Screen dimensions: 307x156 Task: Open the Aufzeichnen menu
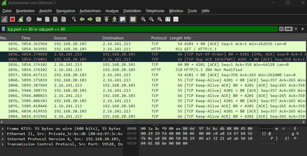(x=90, y=11)
